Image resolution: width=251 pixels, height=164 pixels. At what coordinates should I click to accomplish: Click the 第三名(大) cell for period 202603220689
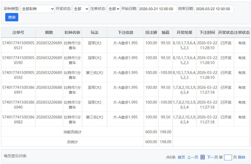[x=94, y=73]
